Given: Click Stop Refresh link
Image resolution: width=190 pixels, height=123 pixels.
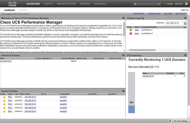Looking at the screenshot, I should coord(180,14).
